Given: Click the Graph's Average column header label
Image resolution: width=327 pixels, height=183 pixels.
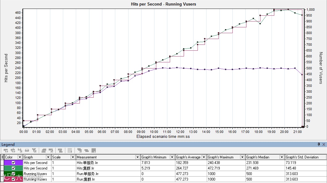Looking at the screenshot, I should point(188,157).
